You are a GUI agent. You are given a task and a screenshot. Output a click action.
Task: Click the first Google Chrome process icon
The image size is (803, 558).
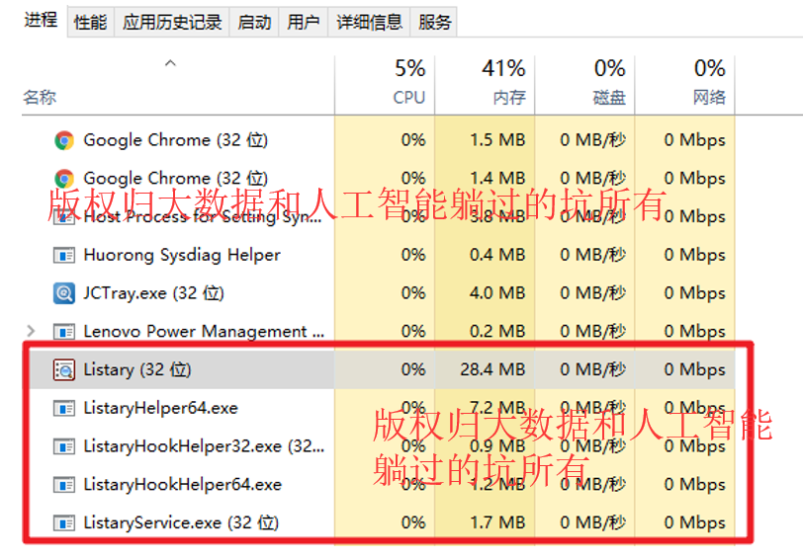tap(64, 140)
